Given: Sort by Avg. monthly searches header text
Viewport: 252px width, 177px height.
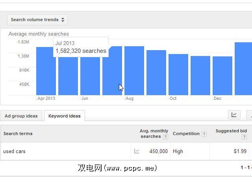Looking at the screenshot, I should coord(154,134).
